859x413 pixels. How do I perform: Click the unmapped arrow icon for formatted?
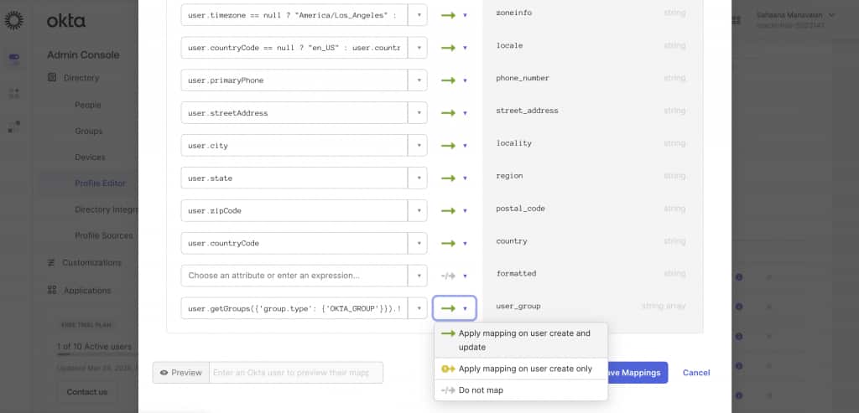pos(449,276)
